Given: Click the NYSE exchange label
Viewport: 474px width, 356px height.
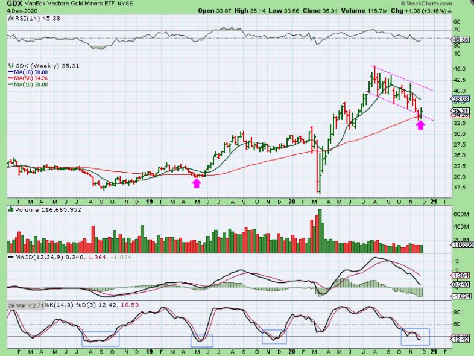Looking at the screenshot, I should (125, 4).
